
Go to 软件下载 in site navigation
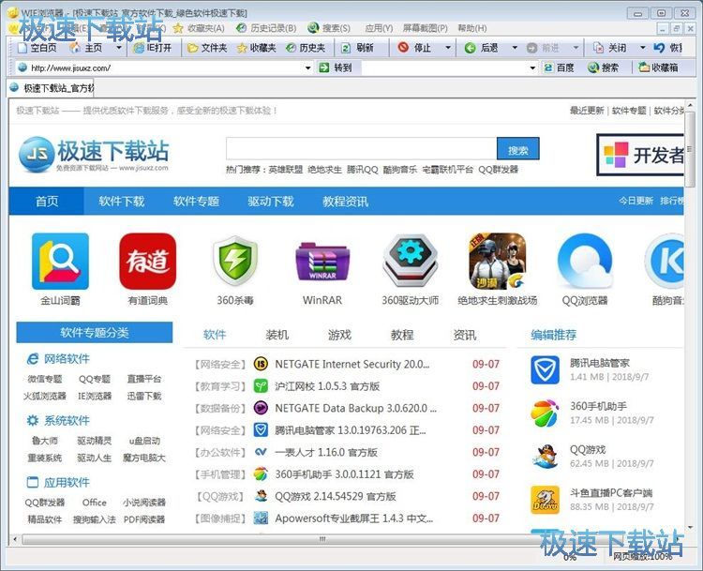click(x=122, y=202)
